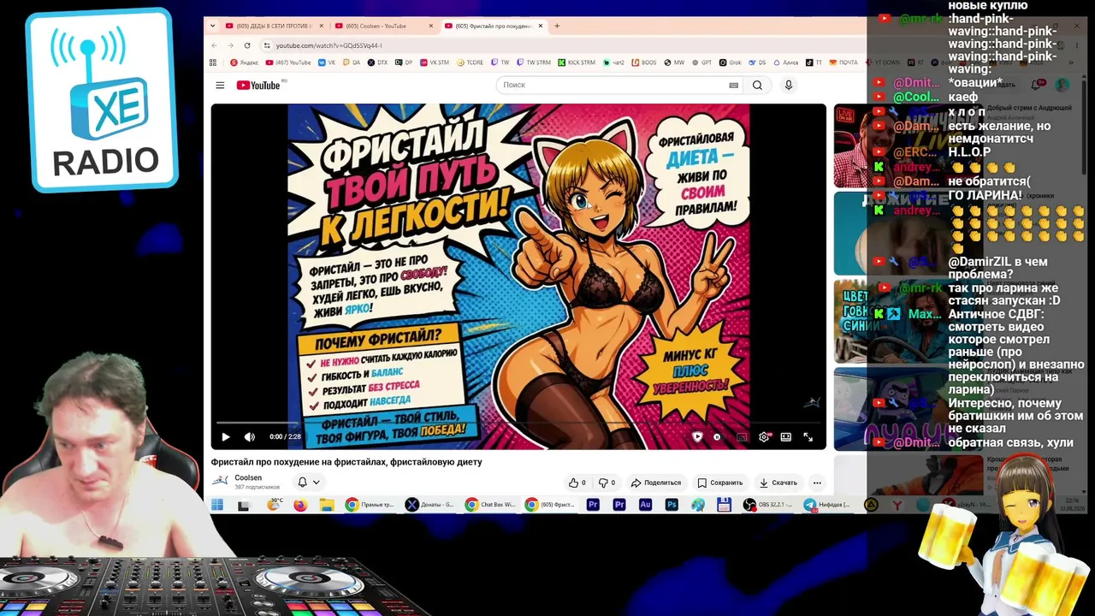This screenshot has height=616, width=1095.
Task: Reload the page in Chrome
Action: (x=247, y=45)
